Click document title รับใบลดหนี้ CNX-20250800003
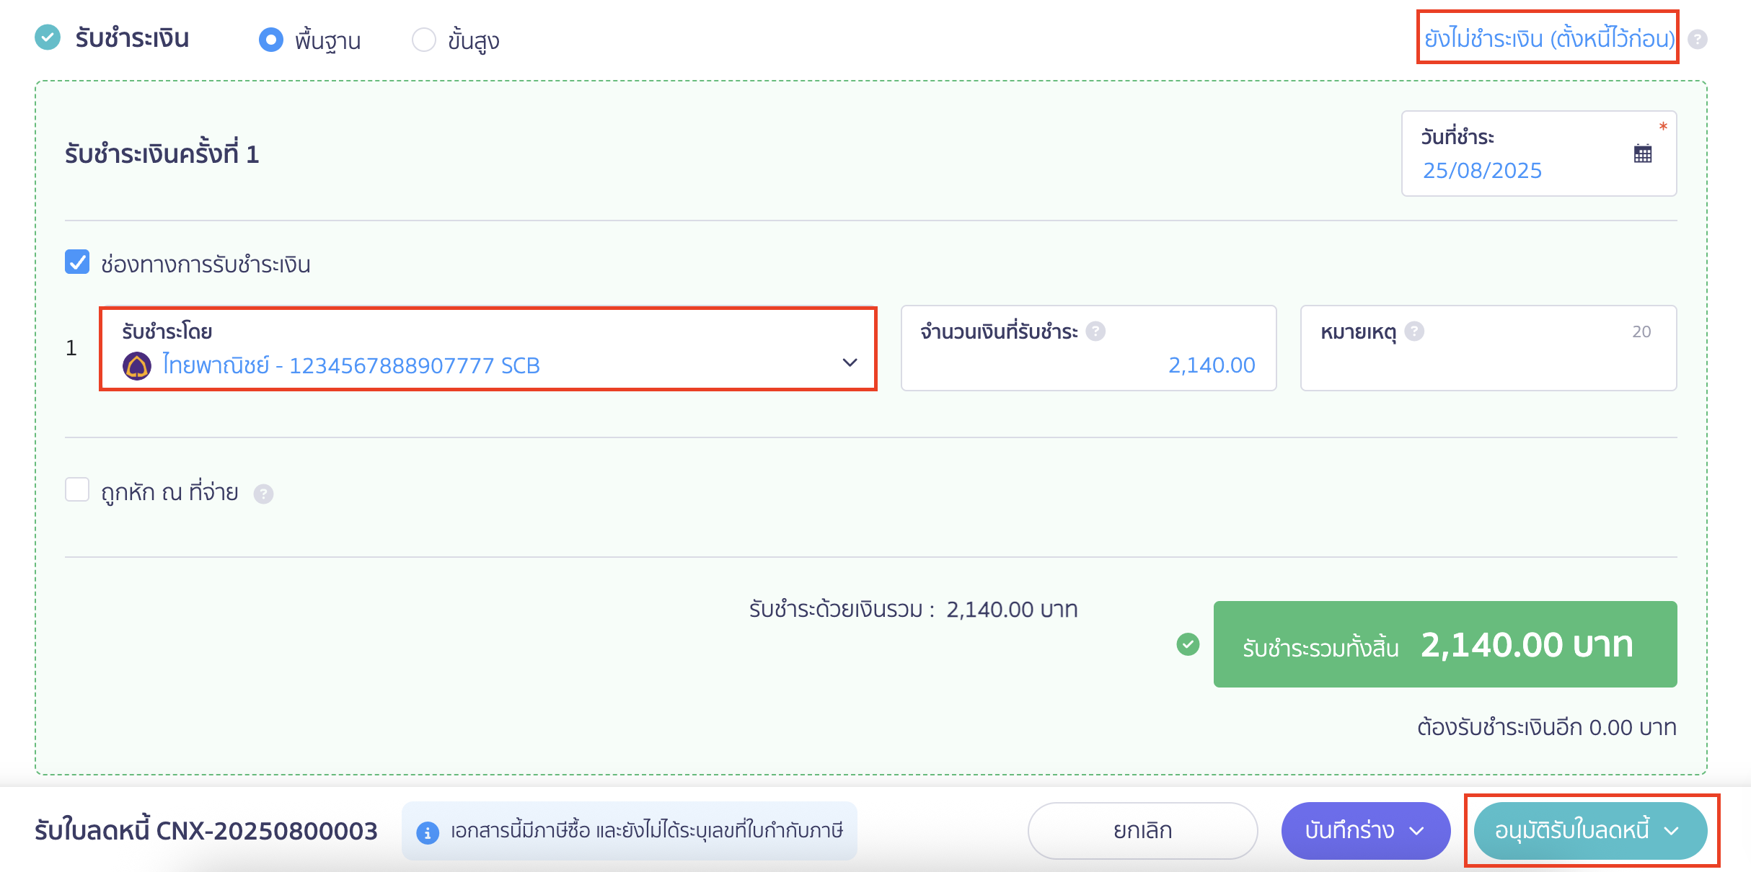 click(x=206, y=831)
